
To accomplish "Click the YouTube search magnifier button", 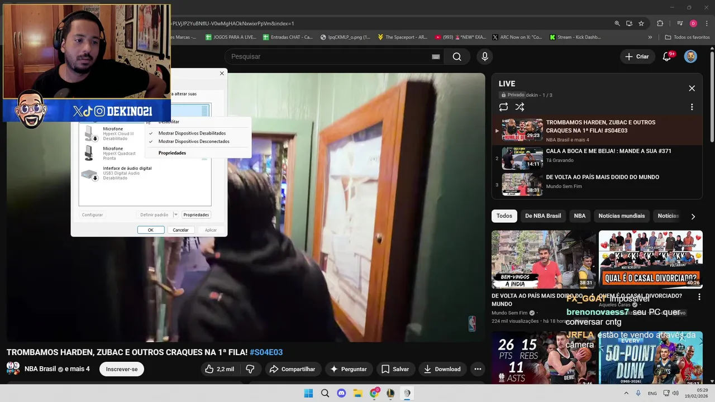I will (x=457, y=56).
